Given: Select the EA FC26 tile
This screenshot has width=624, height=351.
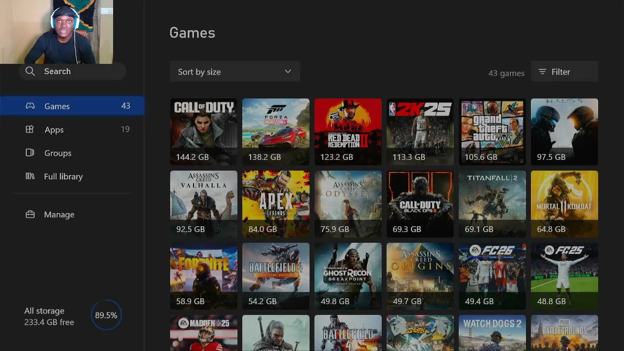Looking at the screenshot, I should click(492, 276).
